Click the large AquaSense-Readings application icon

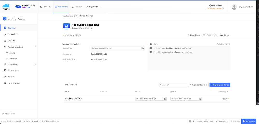point(66,26)
